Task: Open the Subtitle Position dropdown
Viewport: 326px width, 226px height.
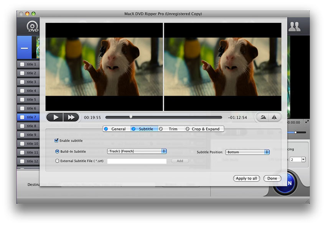Action: [247, 152]
